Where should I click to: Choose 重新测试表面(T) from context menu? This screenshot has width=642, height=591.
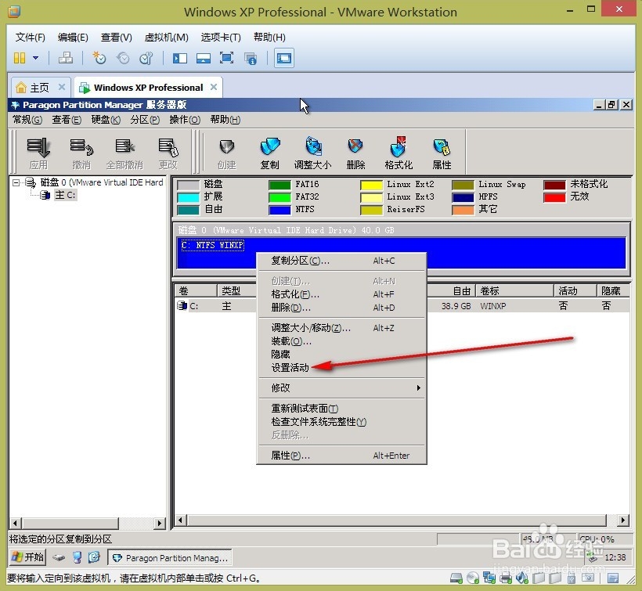(341, 409)
